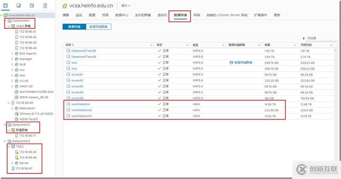Click the VCVB resource pool icon

pos(17,81)
